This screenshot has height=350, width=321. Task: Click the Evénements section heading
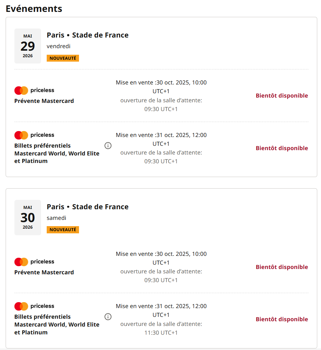pos(34,9)
